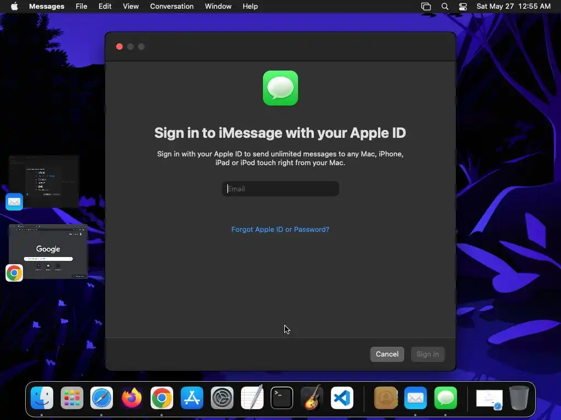Click the Sign In button
Image resolution: width=561 pixels, height=420 pixels.
click(427, 354)
